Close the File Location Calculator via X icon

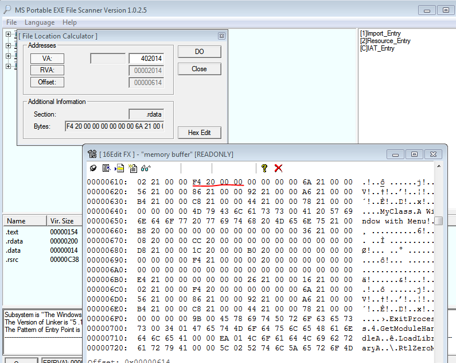pos(221,36)
